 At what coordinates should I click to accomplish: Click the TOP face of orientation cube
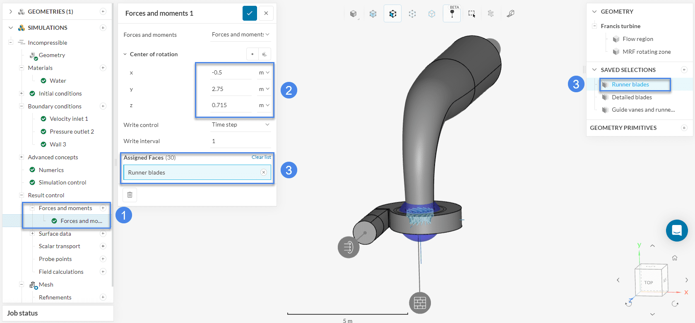tap(649, 282)
